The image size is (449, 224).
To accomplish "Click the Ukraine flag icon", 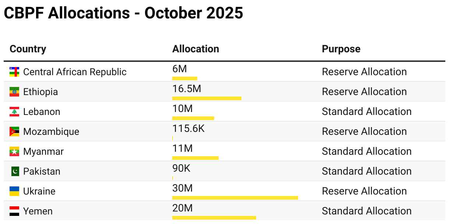I will click(x=14, y=191).
